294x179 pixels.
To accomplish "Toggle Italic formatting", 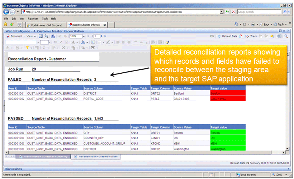I will (x=61, y=42).
